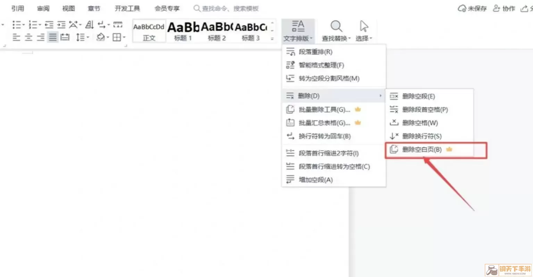
Task: Choose 智能格式整理(F) from the menu
Action: [334, 65]
